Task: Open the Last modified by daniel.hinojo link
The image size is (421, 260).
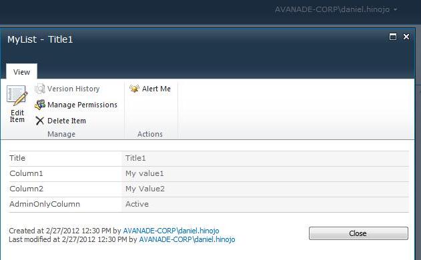Action: [x=187, y=239]
